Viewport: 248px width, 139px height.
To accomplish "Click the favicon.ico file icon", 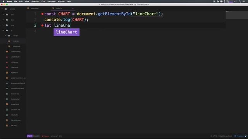I will tap(7, 94).
